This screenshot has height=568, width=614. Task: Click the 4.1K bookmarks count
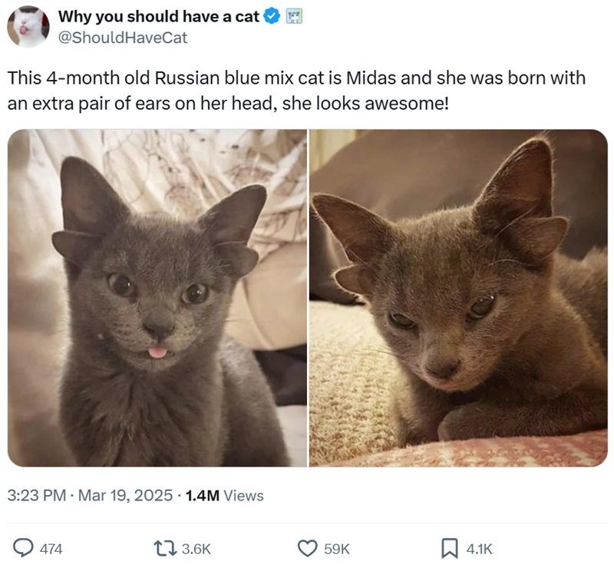pyautogui.click(x=479, y=549)
